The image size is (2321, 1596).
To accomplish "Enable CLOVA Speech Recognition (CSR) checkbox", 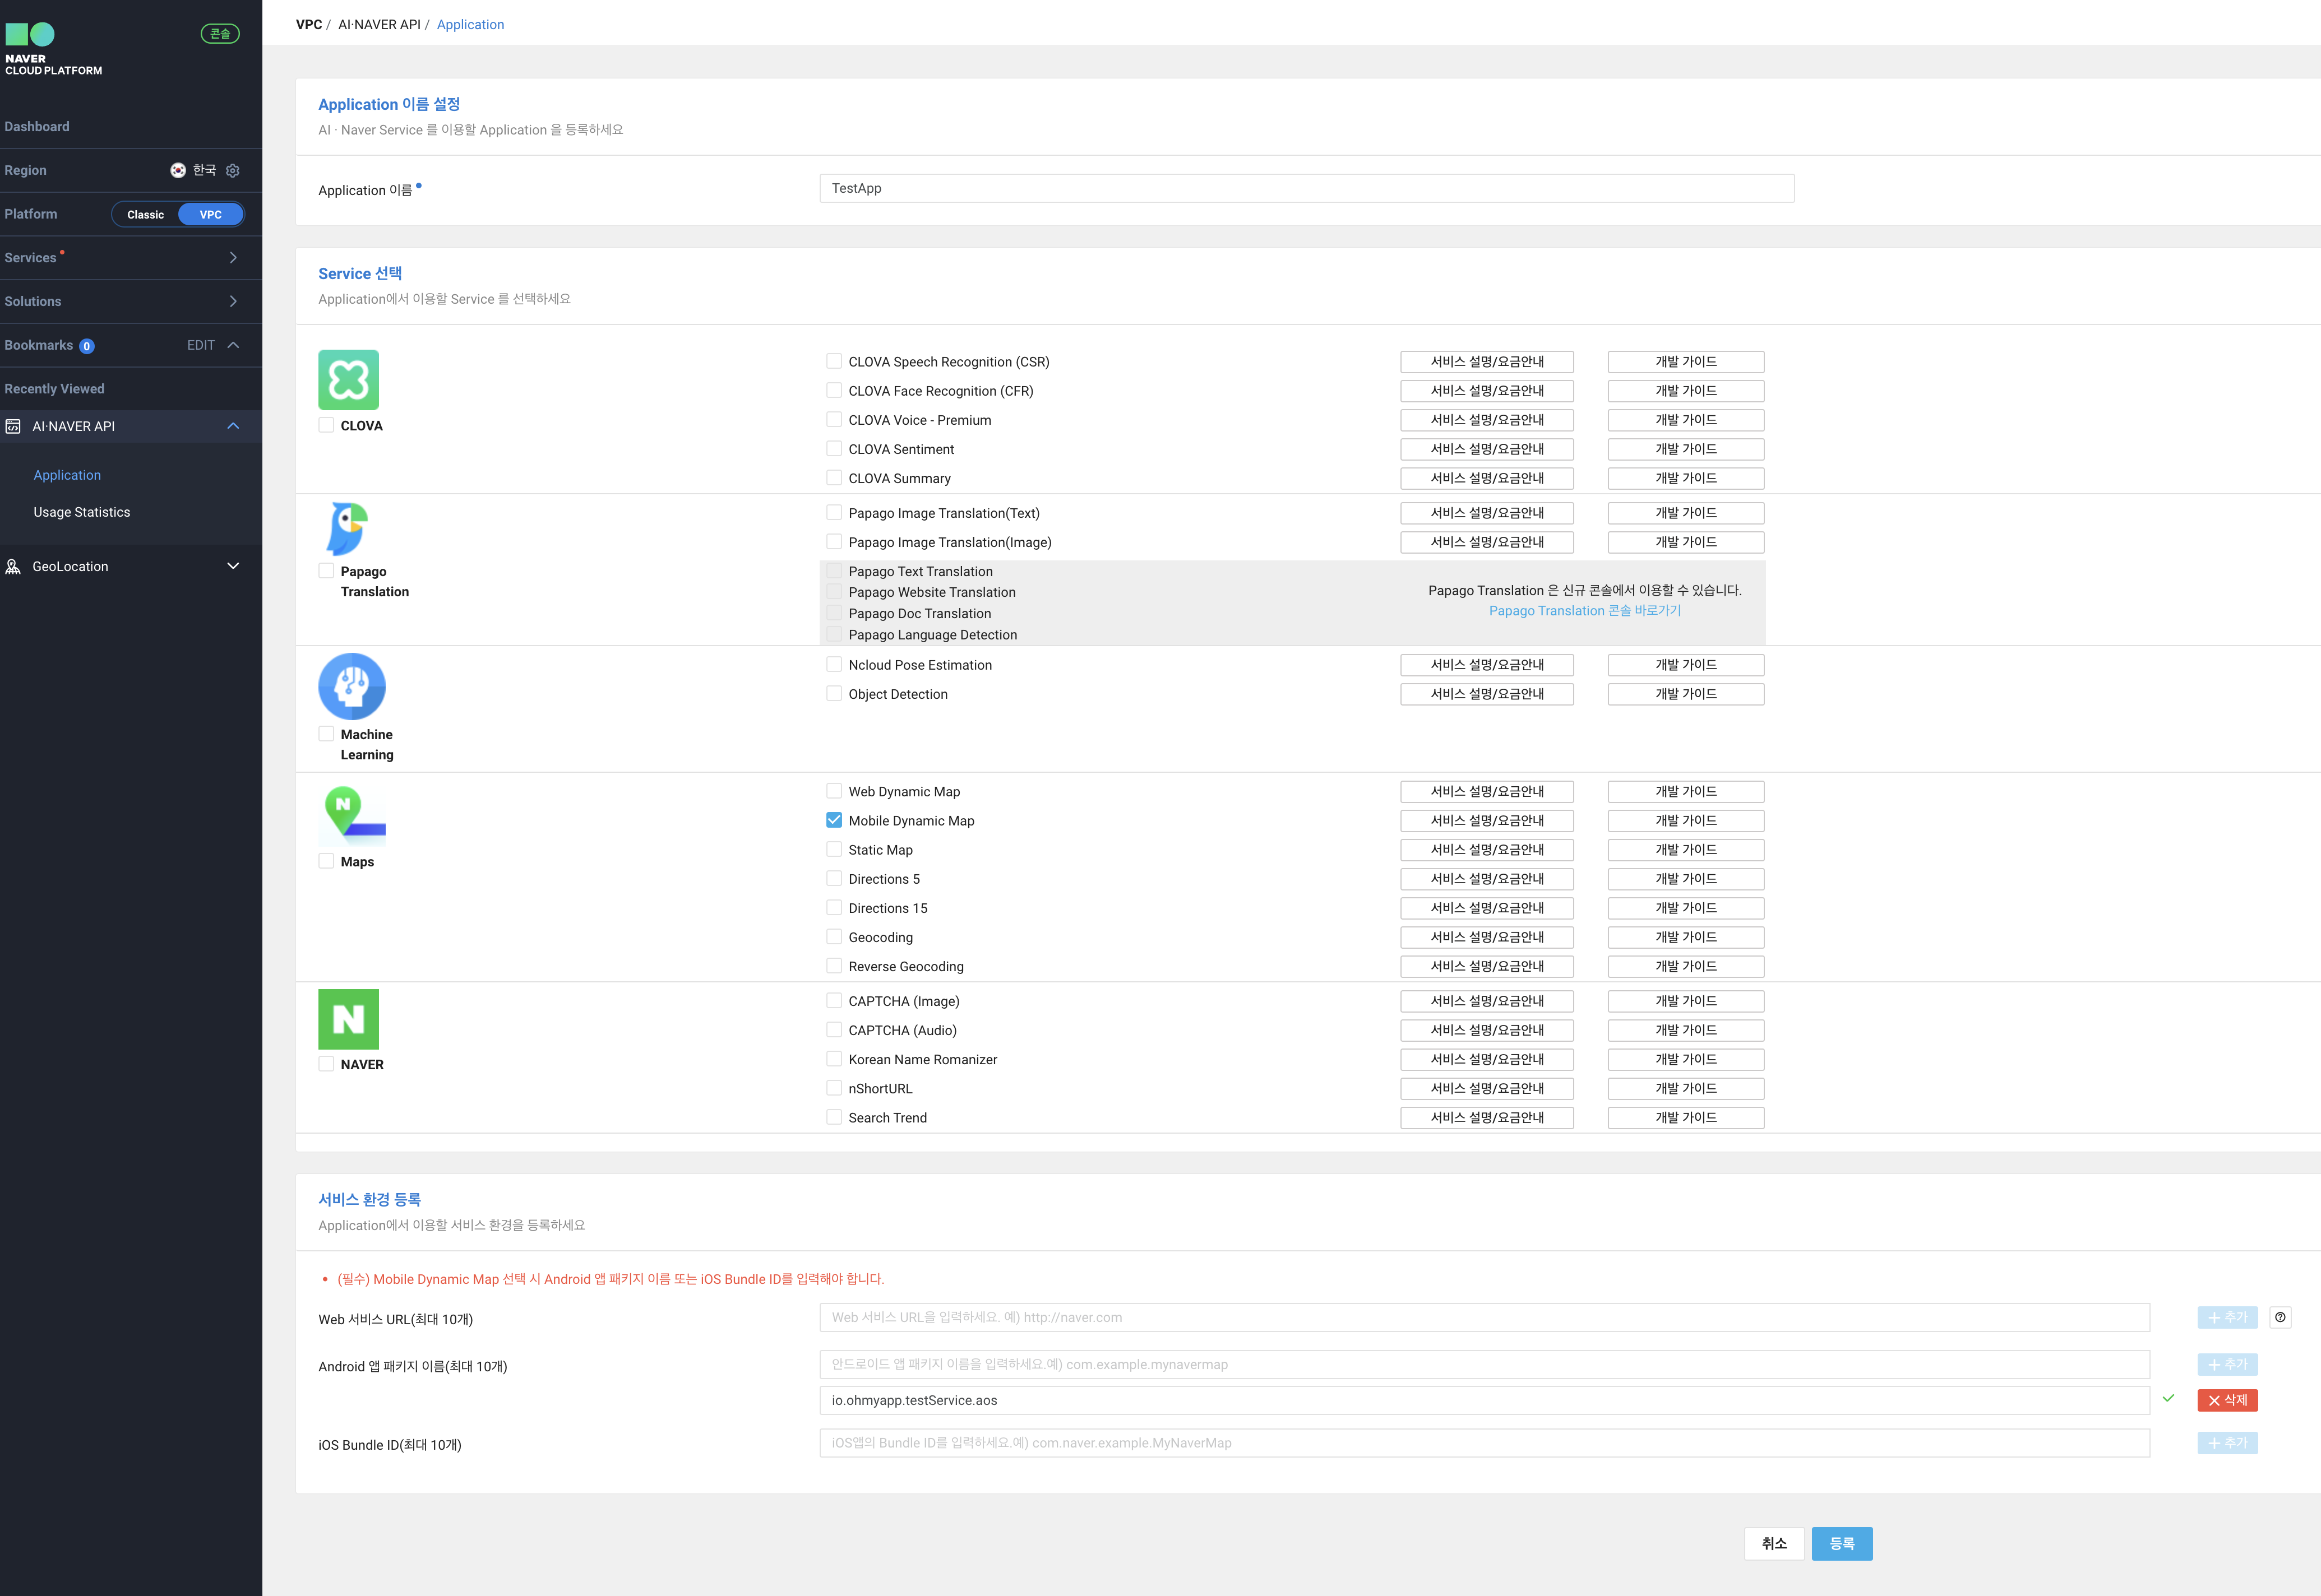I will pyautogui.click(x=833, y=361).
